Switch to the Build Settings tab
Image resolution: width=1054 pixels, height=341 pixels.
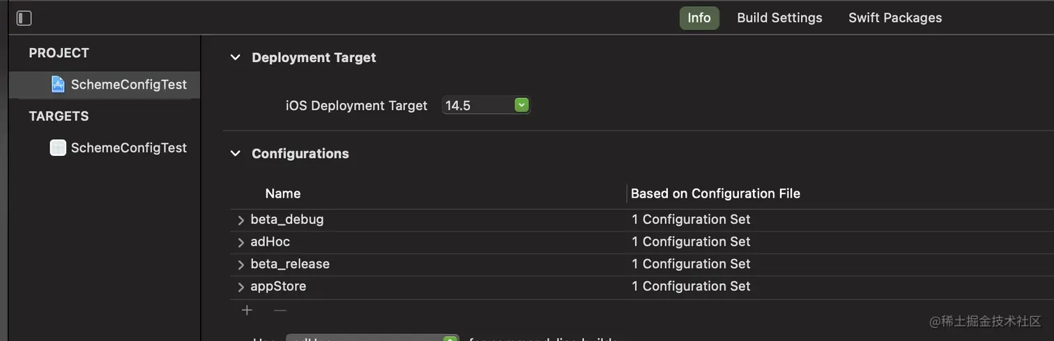click(x=779, y=18)
